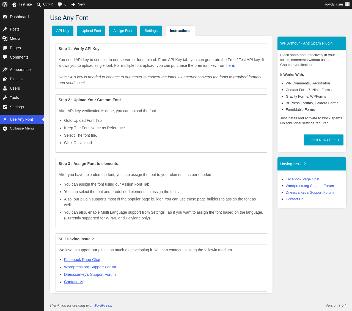Click the 'Version 7.0.4' footer text
Viewport: 352px width, 311px height.
tap(336, 306)
